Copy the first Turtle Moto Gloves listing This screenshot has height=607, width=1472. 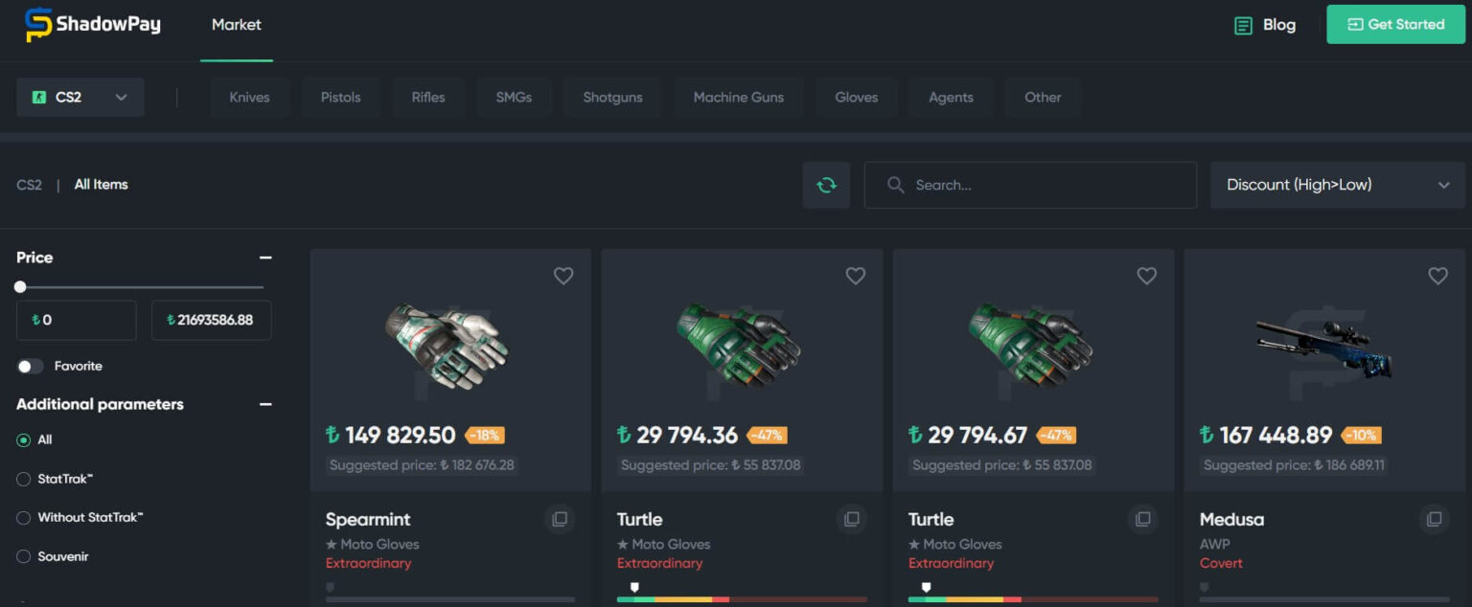[x=852, y=519]
